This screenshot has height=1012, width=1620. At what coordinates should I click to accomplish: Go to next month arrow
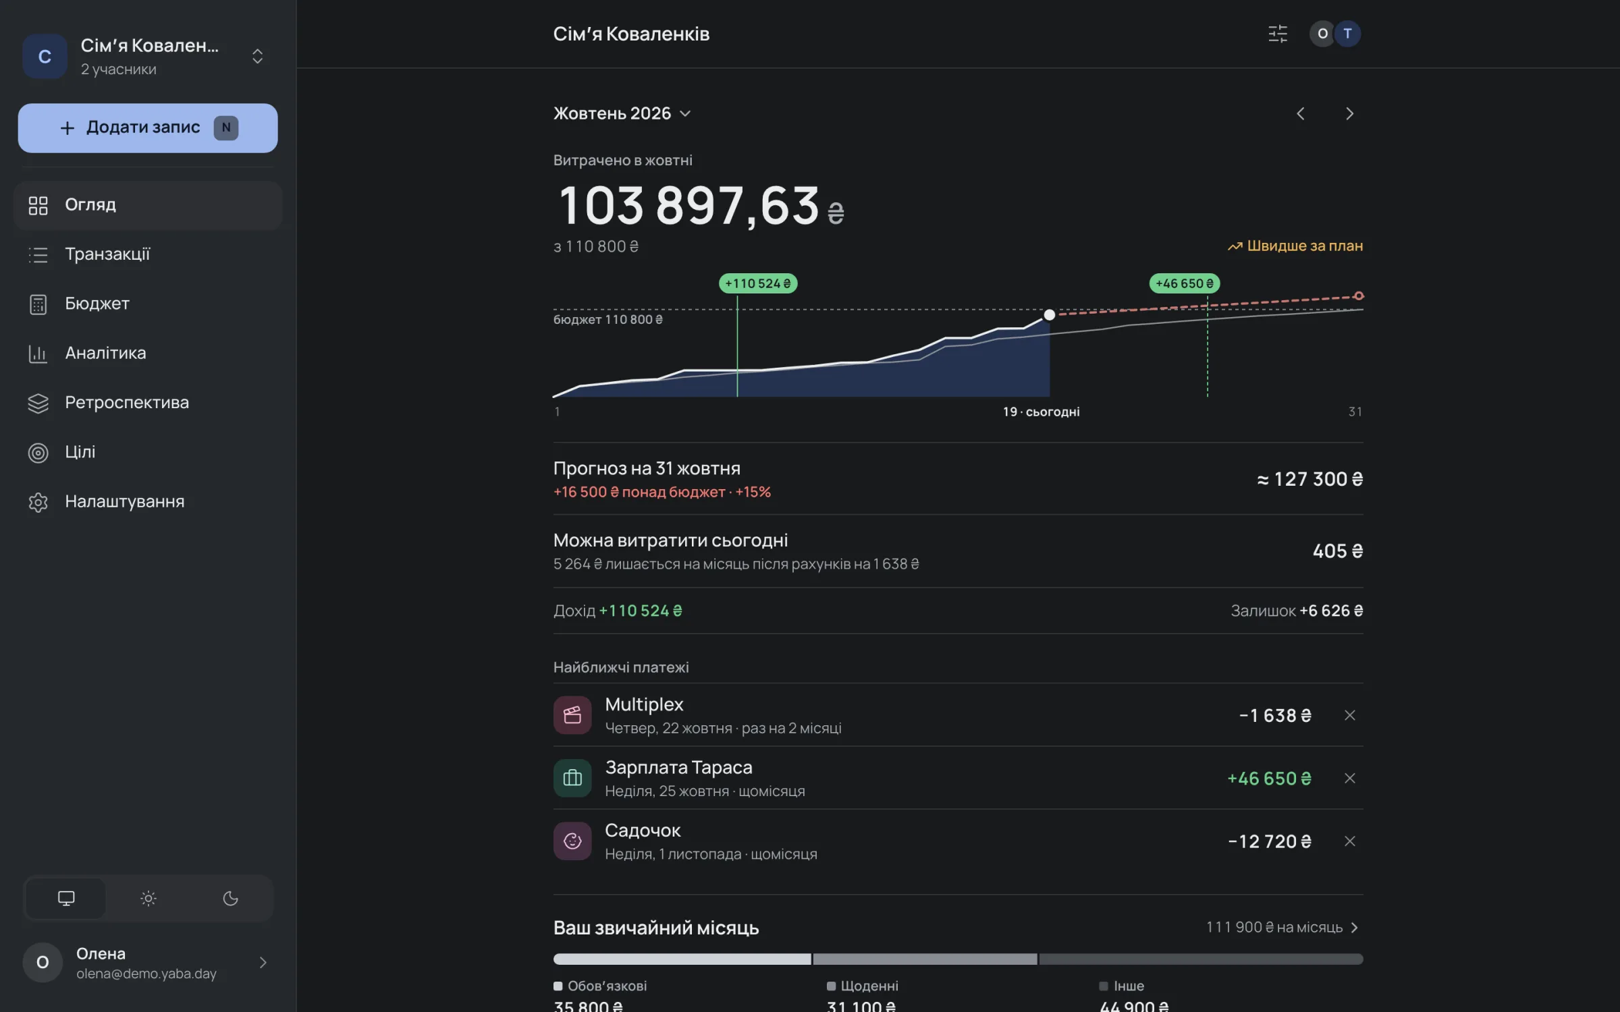[x=1349, y=113]
